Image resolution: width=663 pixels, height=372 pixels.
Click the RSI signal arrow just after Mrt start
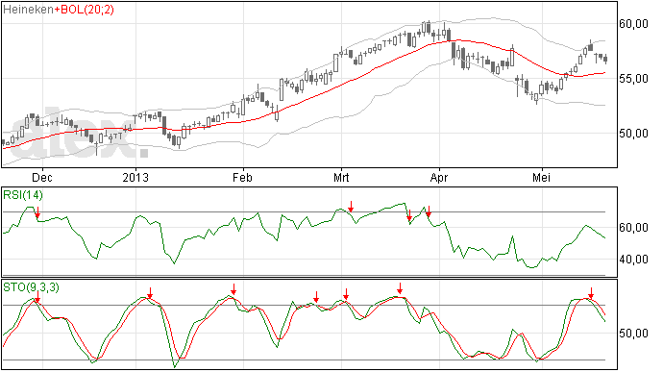(351, 207)
